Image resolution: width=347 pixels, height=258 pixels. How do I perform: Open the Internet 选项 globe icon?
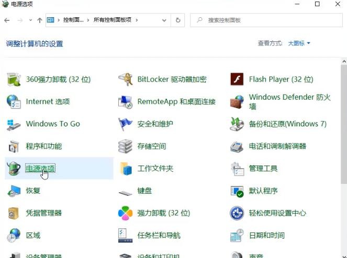point(14,102)
